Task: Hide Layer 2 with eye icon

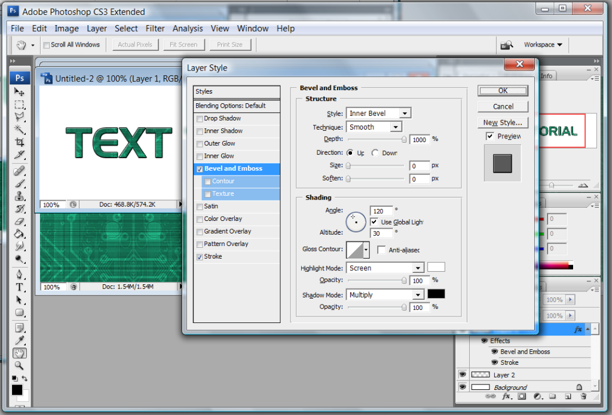Action: (x=463, y=374)
